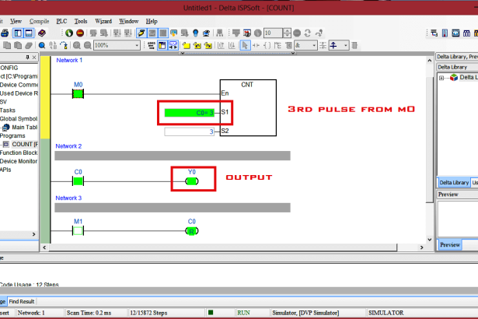This screenshot has height=319, width=478.
Task: Click the C0 reset coil in Network 3
Action: click(x=192, y=231)
